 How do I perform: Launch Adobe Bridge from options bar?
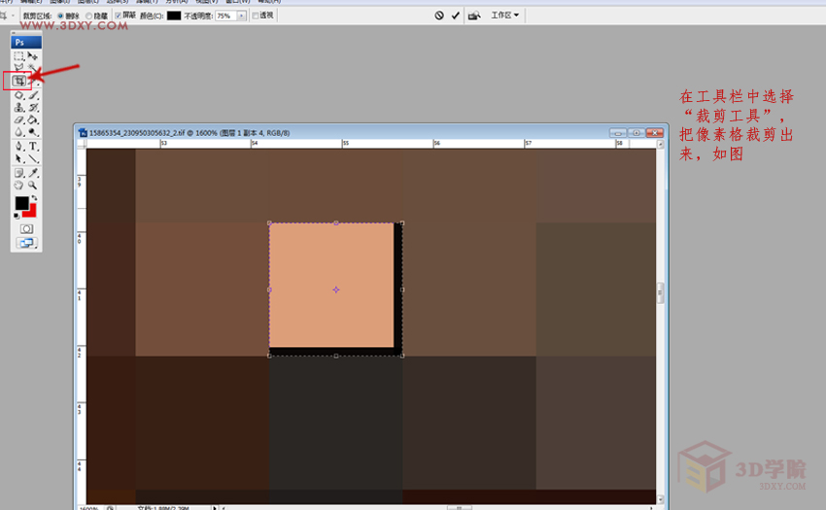click(474, 16)
